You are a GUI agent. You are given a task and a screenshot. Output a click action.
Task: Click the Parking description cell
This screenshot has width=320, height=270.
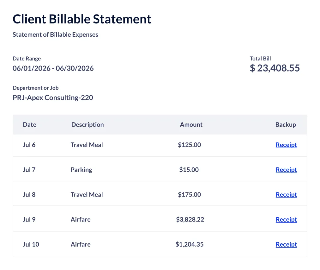[x=82, y=170]
